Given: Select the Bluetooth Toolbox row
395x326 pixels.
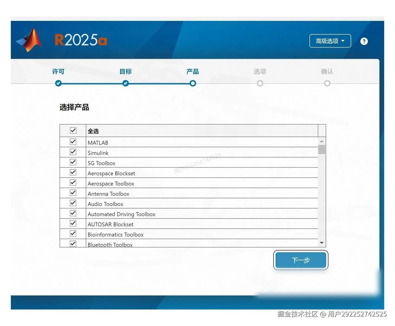Looking at the screenshot, I should click(110, 244).
